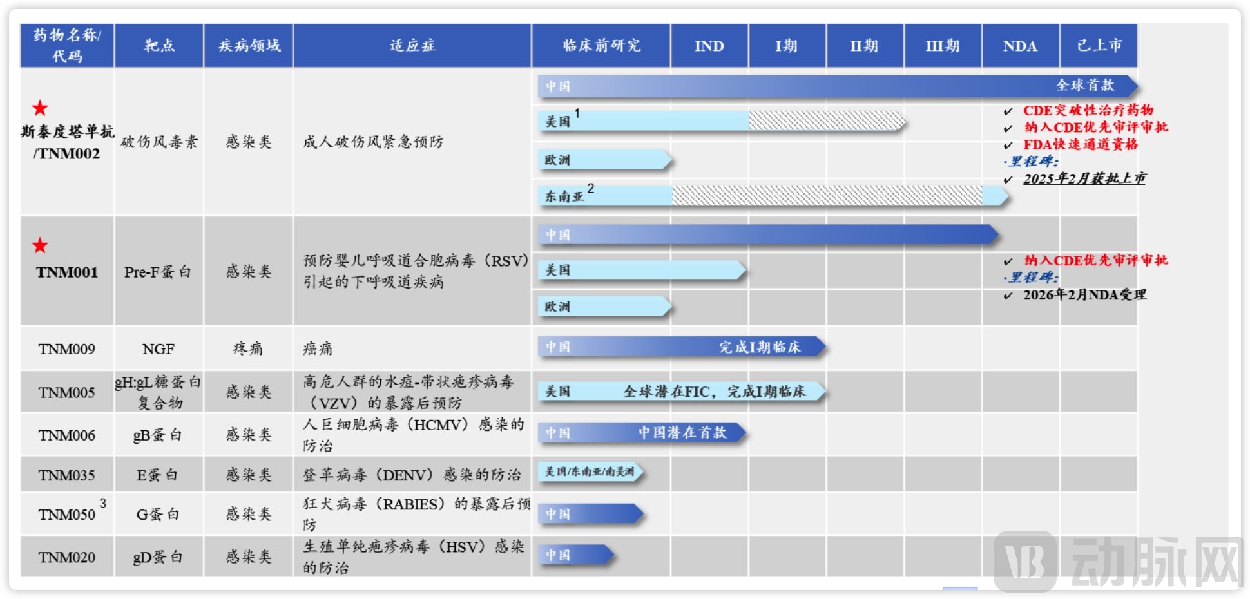
Task: Click the TNM005 drug code
Action: [x=67, y=392]
